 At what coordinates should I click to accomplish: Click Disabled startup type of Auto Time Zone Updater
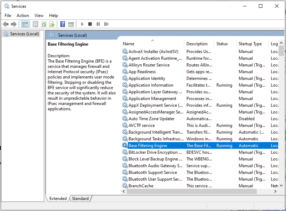coord(246,119)
